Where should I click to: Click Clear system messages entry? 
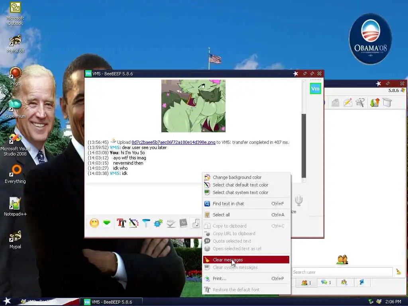pyautogui.click(x=246, y=267)
